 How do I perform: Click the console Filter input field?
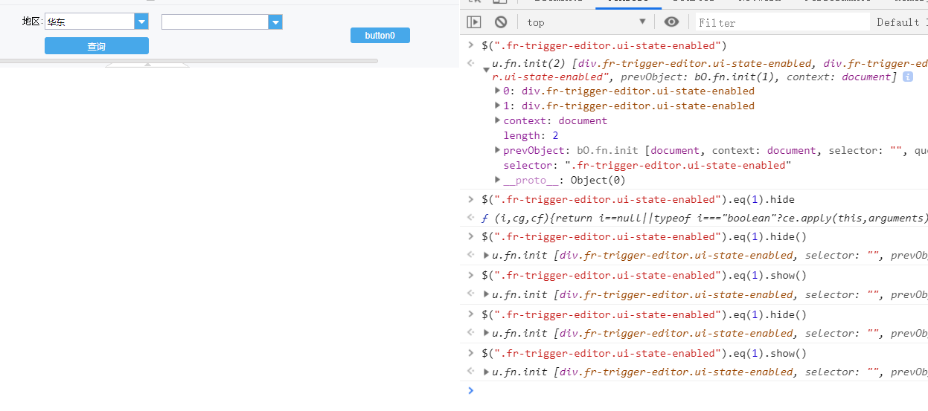tap(782, 22)
